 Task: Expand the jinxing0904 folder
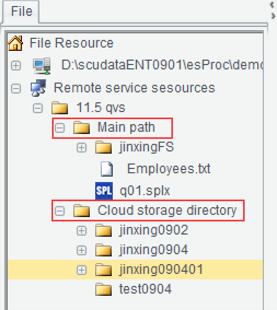82,250
